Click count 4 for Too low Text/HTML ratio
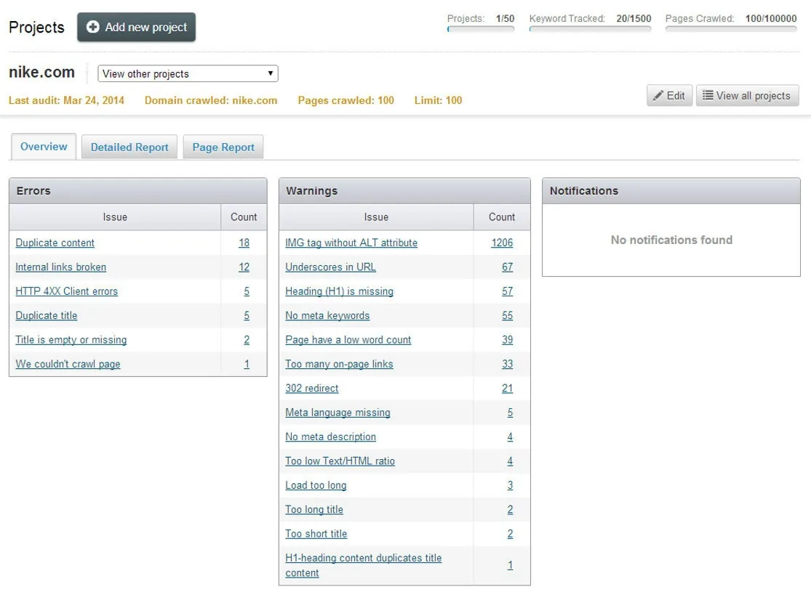811x592 pixels. click(x=510, y=461)
